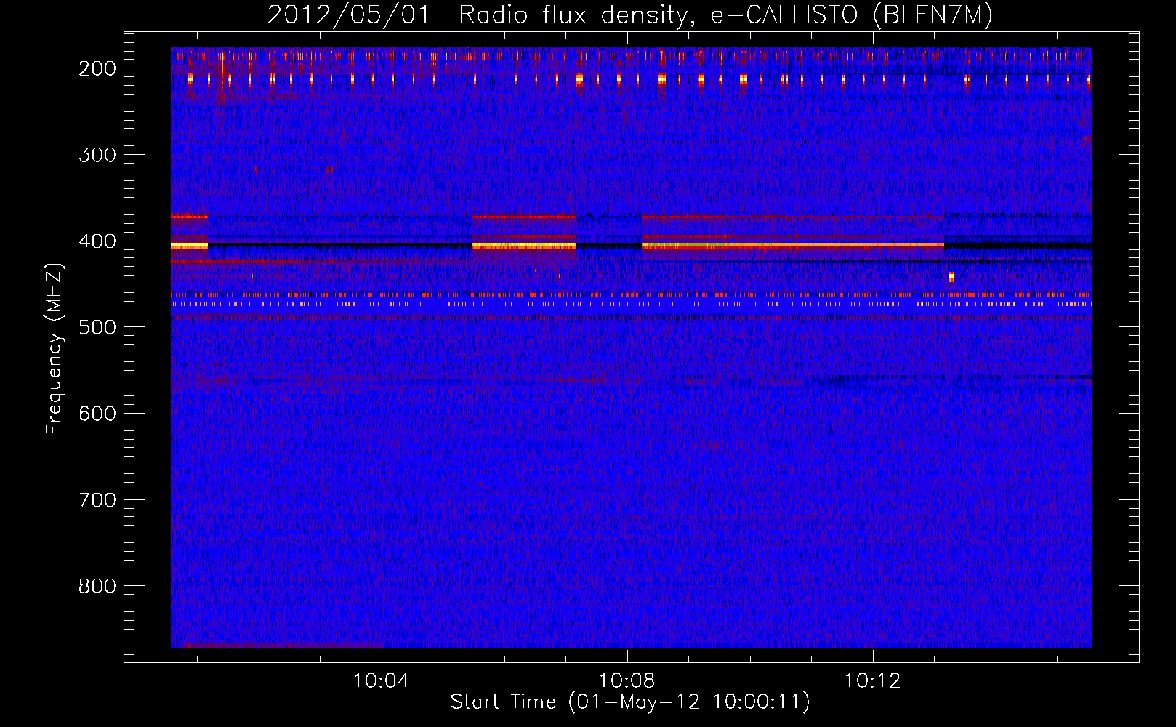Click the 10:08 time tick label
Screen dimensions: 1176x727
pos(627,681)
